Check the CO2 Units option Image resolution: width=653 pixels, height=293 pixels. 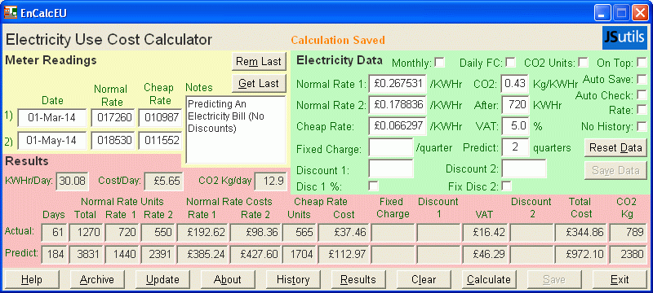[x=583, y=63]
